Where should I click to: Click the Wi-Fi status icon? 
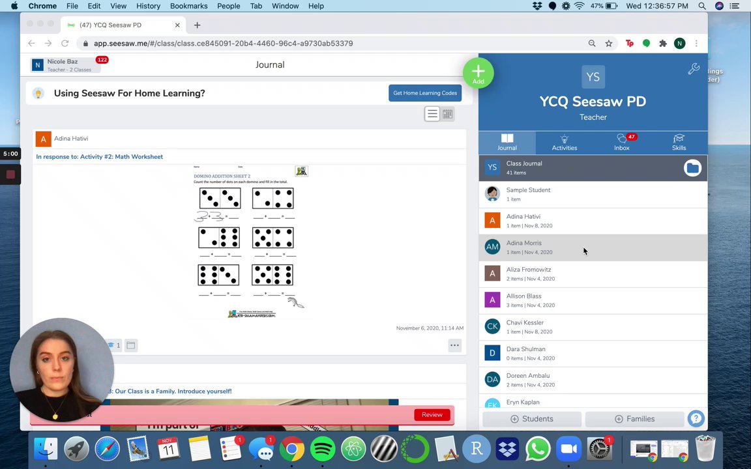pyautogui.click(x=580, y=6)
